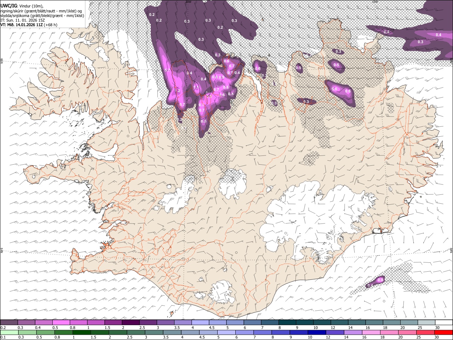Click the 1.1 snowfall value on the map
Viewport: 453px width, 340px height.
tap(196, 87)
